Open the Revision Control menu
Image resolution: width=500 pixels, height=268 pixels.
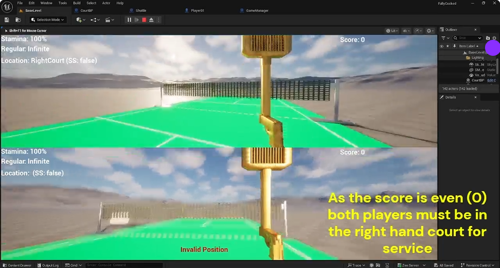coord(478,265)
